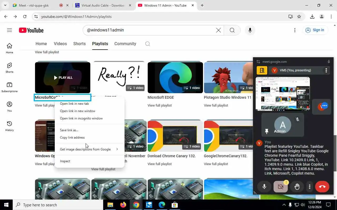The width and height of the screenshot is (337, 210).
Task: Open Microsoft Store from taskbar
Action: (175, 205)
